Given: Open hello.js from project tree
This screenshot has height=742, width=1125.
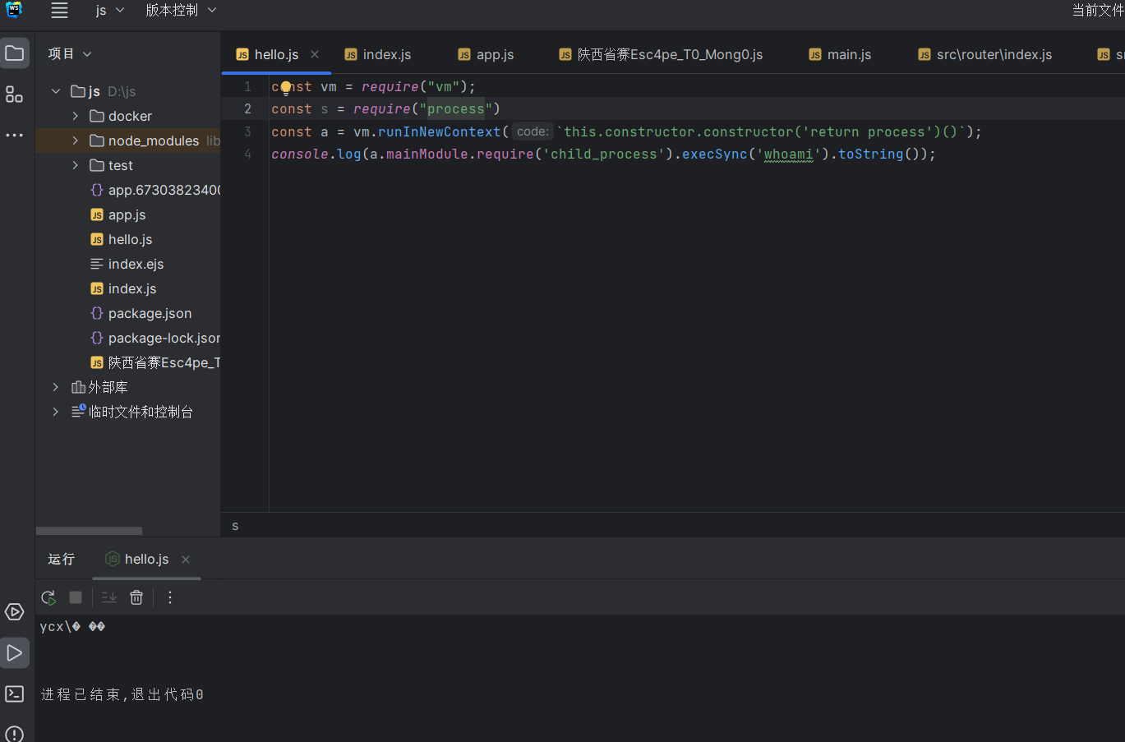Looking at the screenshot, I should tap(128, 239).
